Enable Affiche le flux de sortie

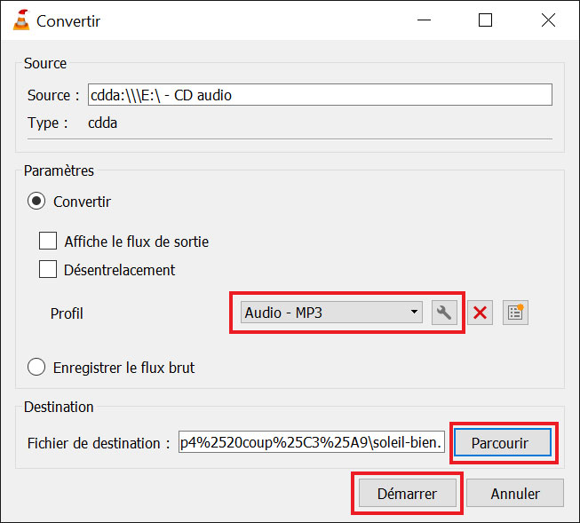click(48, 242)
